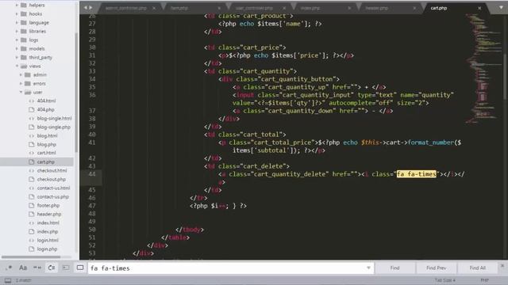Toggle case sensitive search (Aa)
This screenshot has height=285, width=508.
23,268
